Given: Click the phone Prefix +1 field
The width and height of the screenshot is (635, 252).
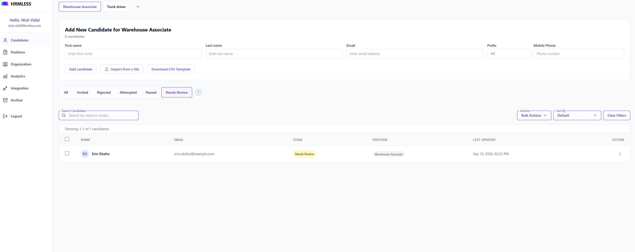Looking at the screenshot, I should tap(509, 54).
